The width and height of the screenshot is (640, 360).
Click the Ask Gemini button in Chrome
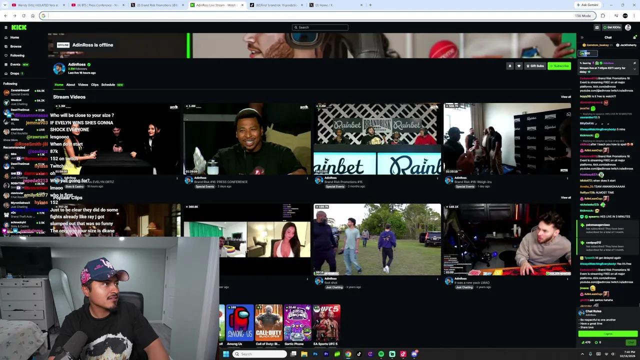tap(587, 5)
